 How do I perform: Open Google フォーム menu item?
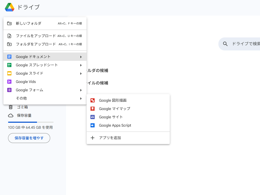[x=45, y=90]
